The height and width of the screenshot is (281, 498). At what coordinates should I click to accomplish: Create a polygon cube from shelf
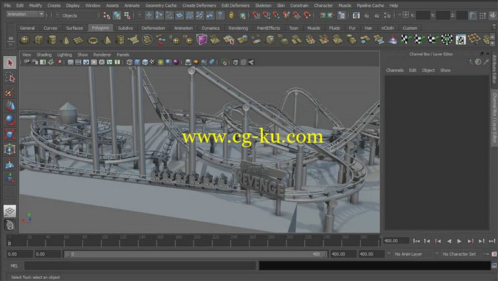[39, 40]
